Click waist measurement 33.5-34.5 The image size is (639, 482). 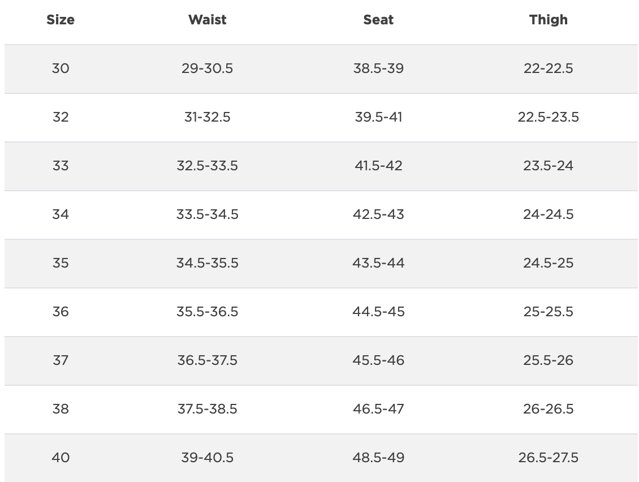tap(207, 214)
